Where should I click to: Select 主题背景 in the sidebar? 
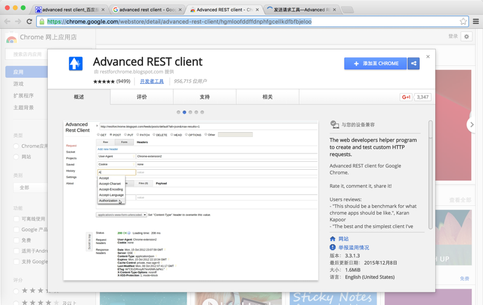point(24,108)
